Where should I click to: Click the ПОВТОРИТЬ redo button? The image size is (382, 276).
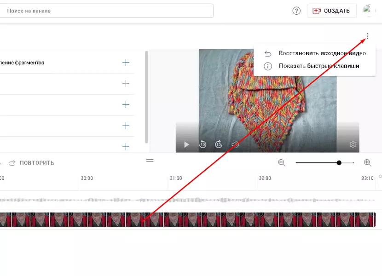(31, 163)
